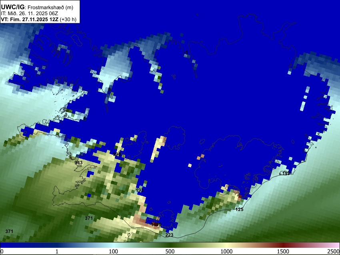Click the map value '119'
The image size is (340, 255).
click(286, 173)
